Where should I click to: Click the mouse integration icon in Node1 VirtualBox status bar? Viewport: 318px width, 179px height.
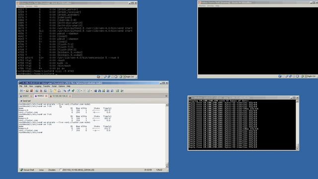coord(121,77)
